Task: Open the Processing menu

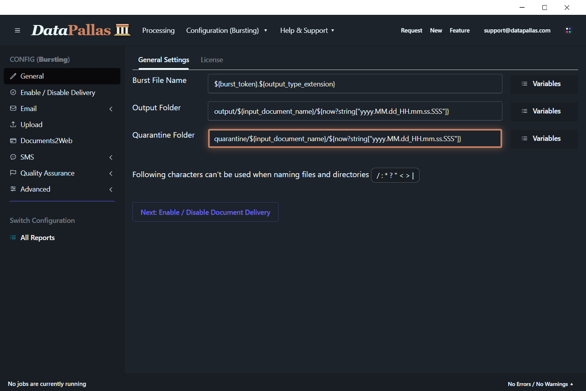Action: 158,30
